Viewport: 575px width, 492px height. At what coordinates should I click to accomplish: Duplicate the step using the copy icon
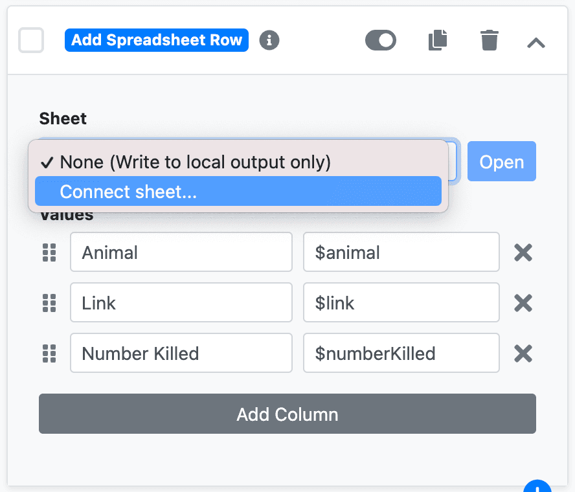click(438, 40)
